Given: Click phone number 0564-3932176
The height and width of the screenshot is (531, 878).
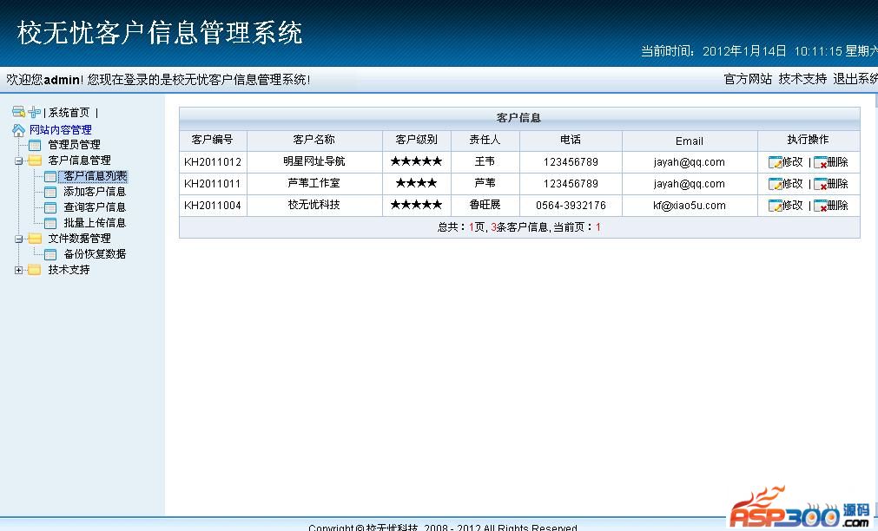Looking at the screenshot, I should point(571,206).
